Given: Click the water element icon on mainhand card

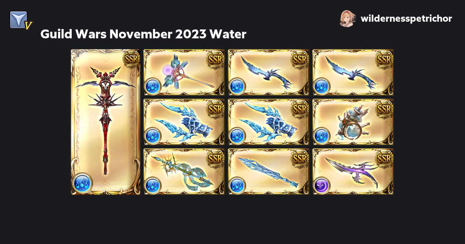Looking at the screenshot, I should click(82, 182).
